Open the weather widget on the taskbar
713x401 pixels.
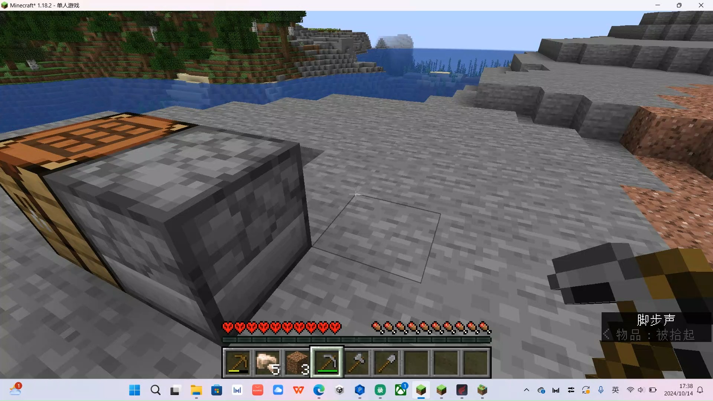click(x=15, y=389)
